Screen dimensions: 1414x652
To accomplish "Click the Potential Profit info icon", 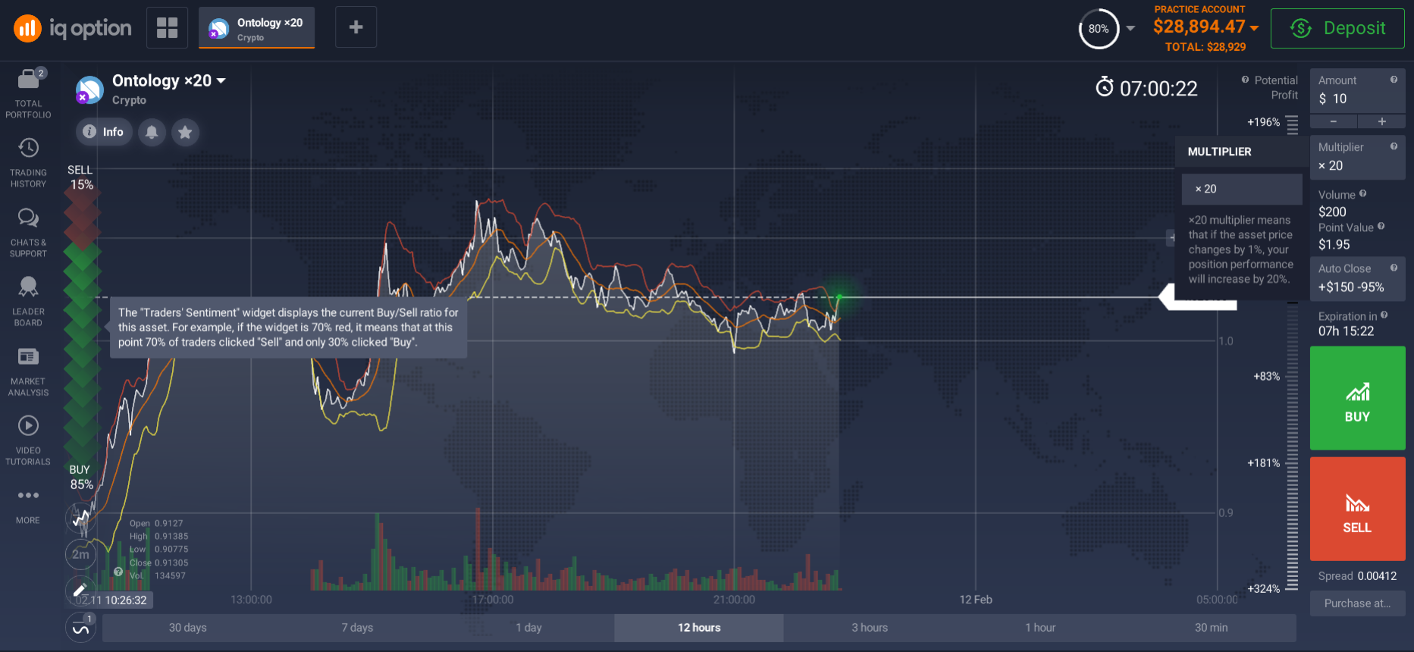I will (1245, 80).
